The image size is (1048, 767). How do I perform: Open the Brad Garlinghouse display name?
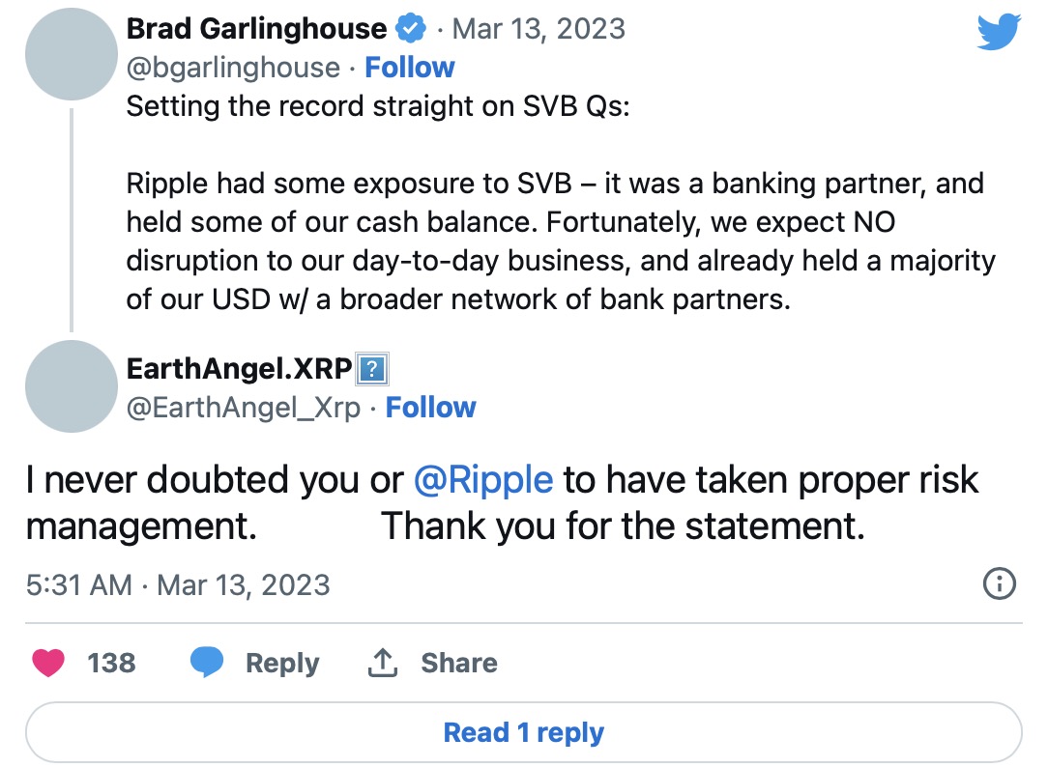[x=256, y=29]
